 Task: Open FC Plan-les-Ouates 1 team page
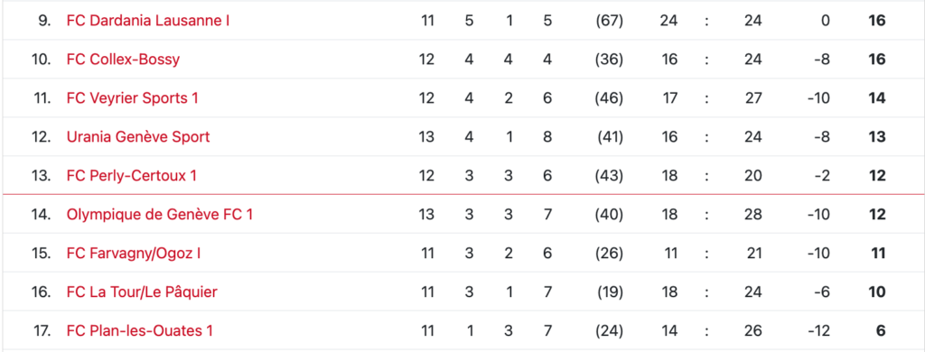click(x=140, y=330)
